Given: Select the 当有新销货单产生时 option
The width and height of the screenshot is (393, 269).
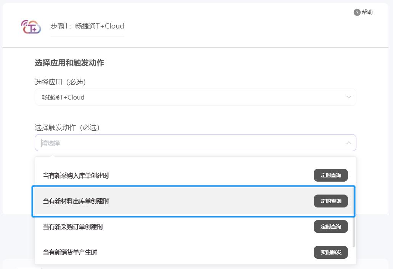Looking at the screenshot, I should 152,252.
